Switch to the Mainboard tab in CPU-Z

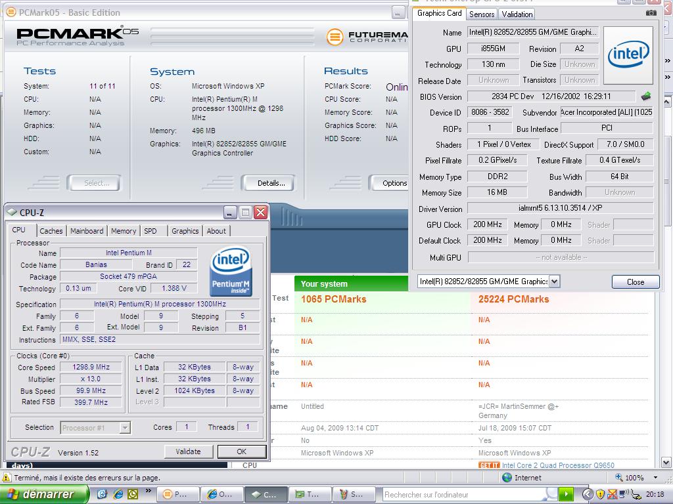87,230
